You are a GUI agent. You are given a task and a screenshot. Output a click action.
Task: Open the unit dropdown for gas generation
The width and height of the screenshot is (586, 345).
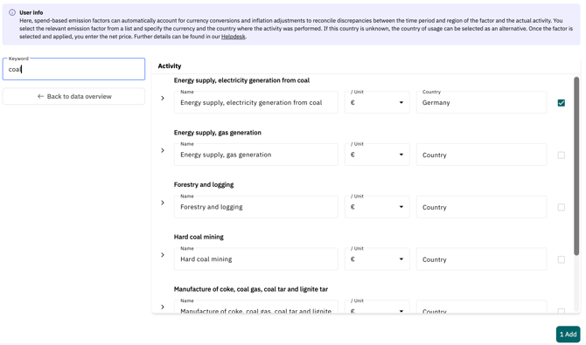(x=377, y=155)
